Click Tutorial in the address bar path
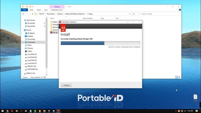This screenshot has width=201, height=113. [x=60, y=14]
